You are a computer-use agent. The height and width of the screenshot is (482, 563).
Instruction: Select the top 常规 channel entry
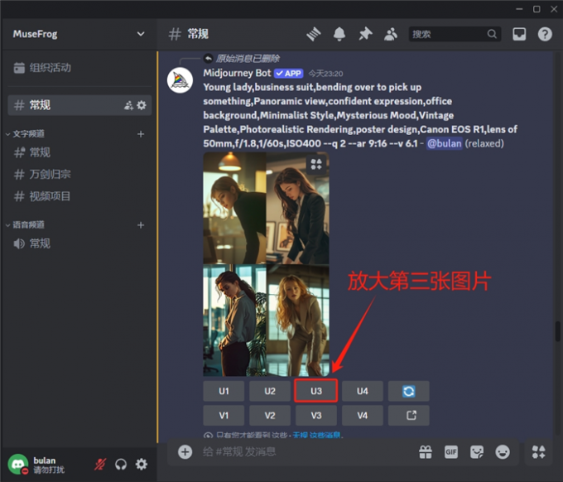[x=79, y=105]
